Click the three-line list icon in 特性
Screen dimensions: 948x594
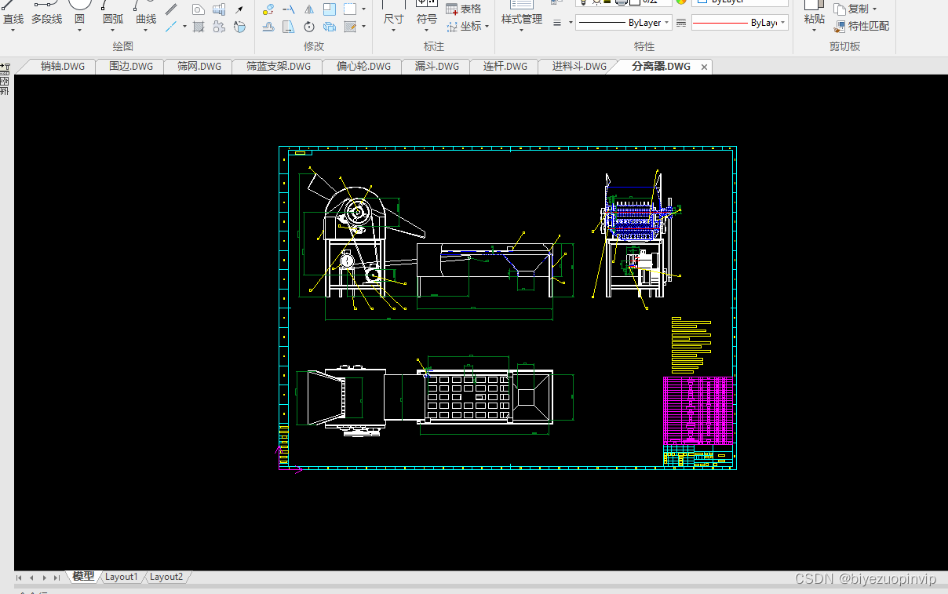tap(556, 23)
